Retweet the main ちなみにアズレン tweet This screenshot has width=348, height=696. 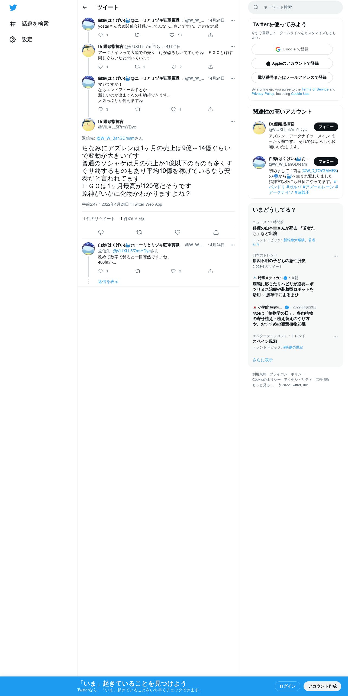coord(139,232)
